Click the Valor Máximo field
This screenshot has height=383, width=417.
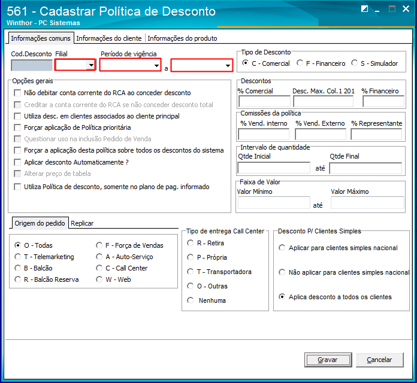click(367, 203)
